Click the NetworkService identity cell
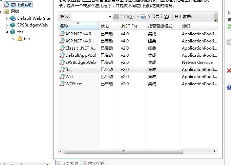The width and height of the screenshot is (231, 165). (x=197, y=62)
